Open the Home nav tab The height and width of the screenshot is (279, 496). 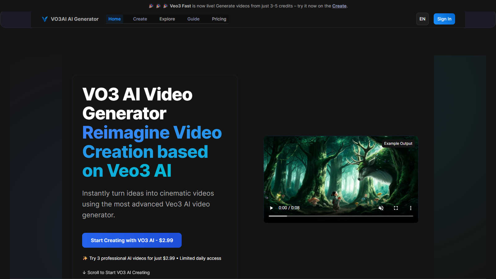pyautogui.click(x=114, y=19)
